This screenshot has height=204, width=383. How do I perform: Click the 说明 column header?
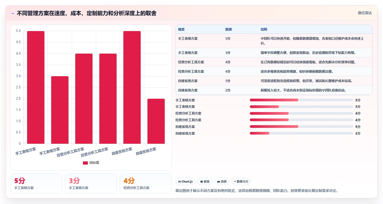(264, 29)
